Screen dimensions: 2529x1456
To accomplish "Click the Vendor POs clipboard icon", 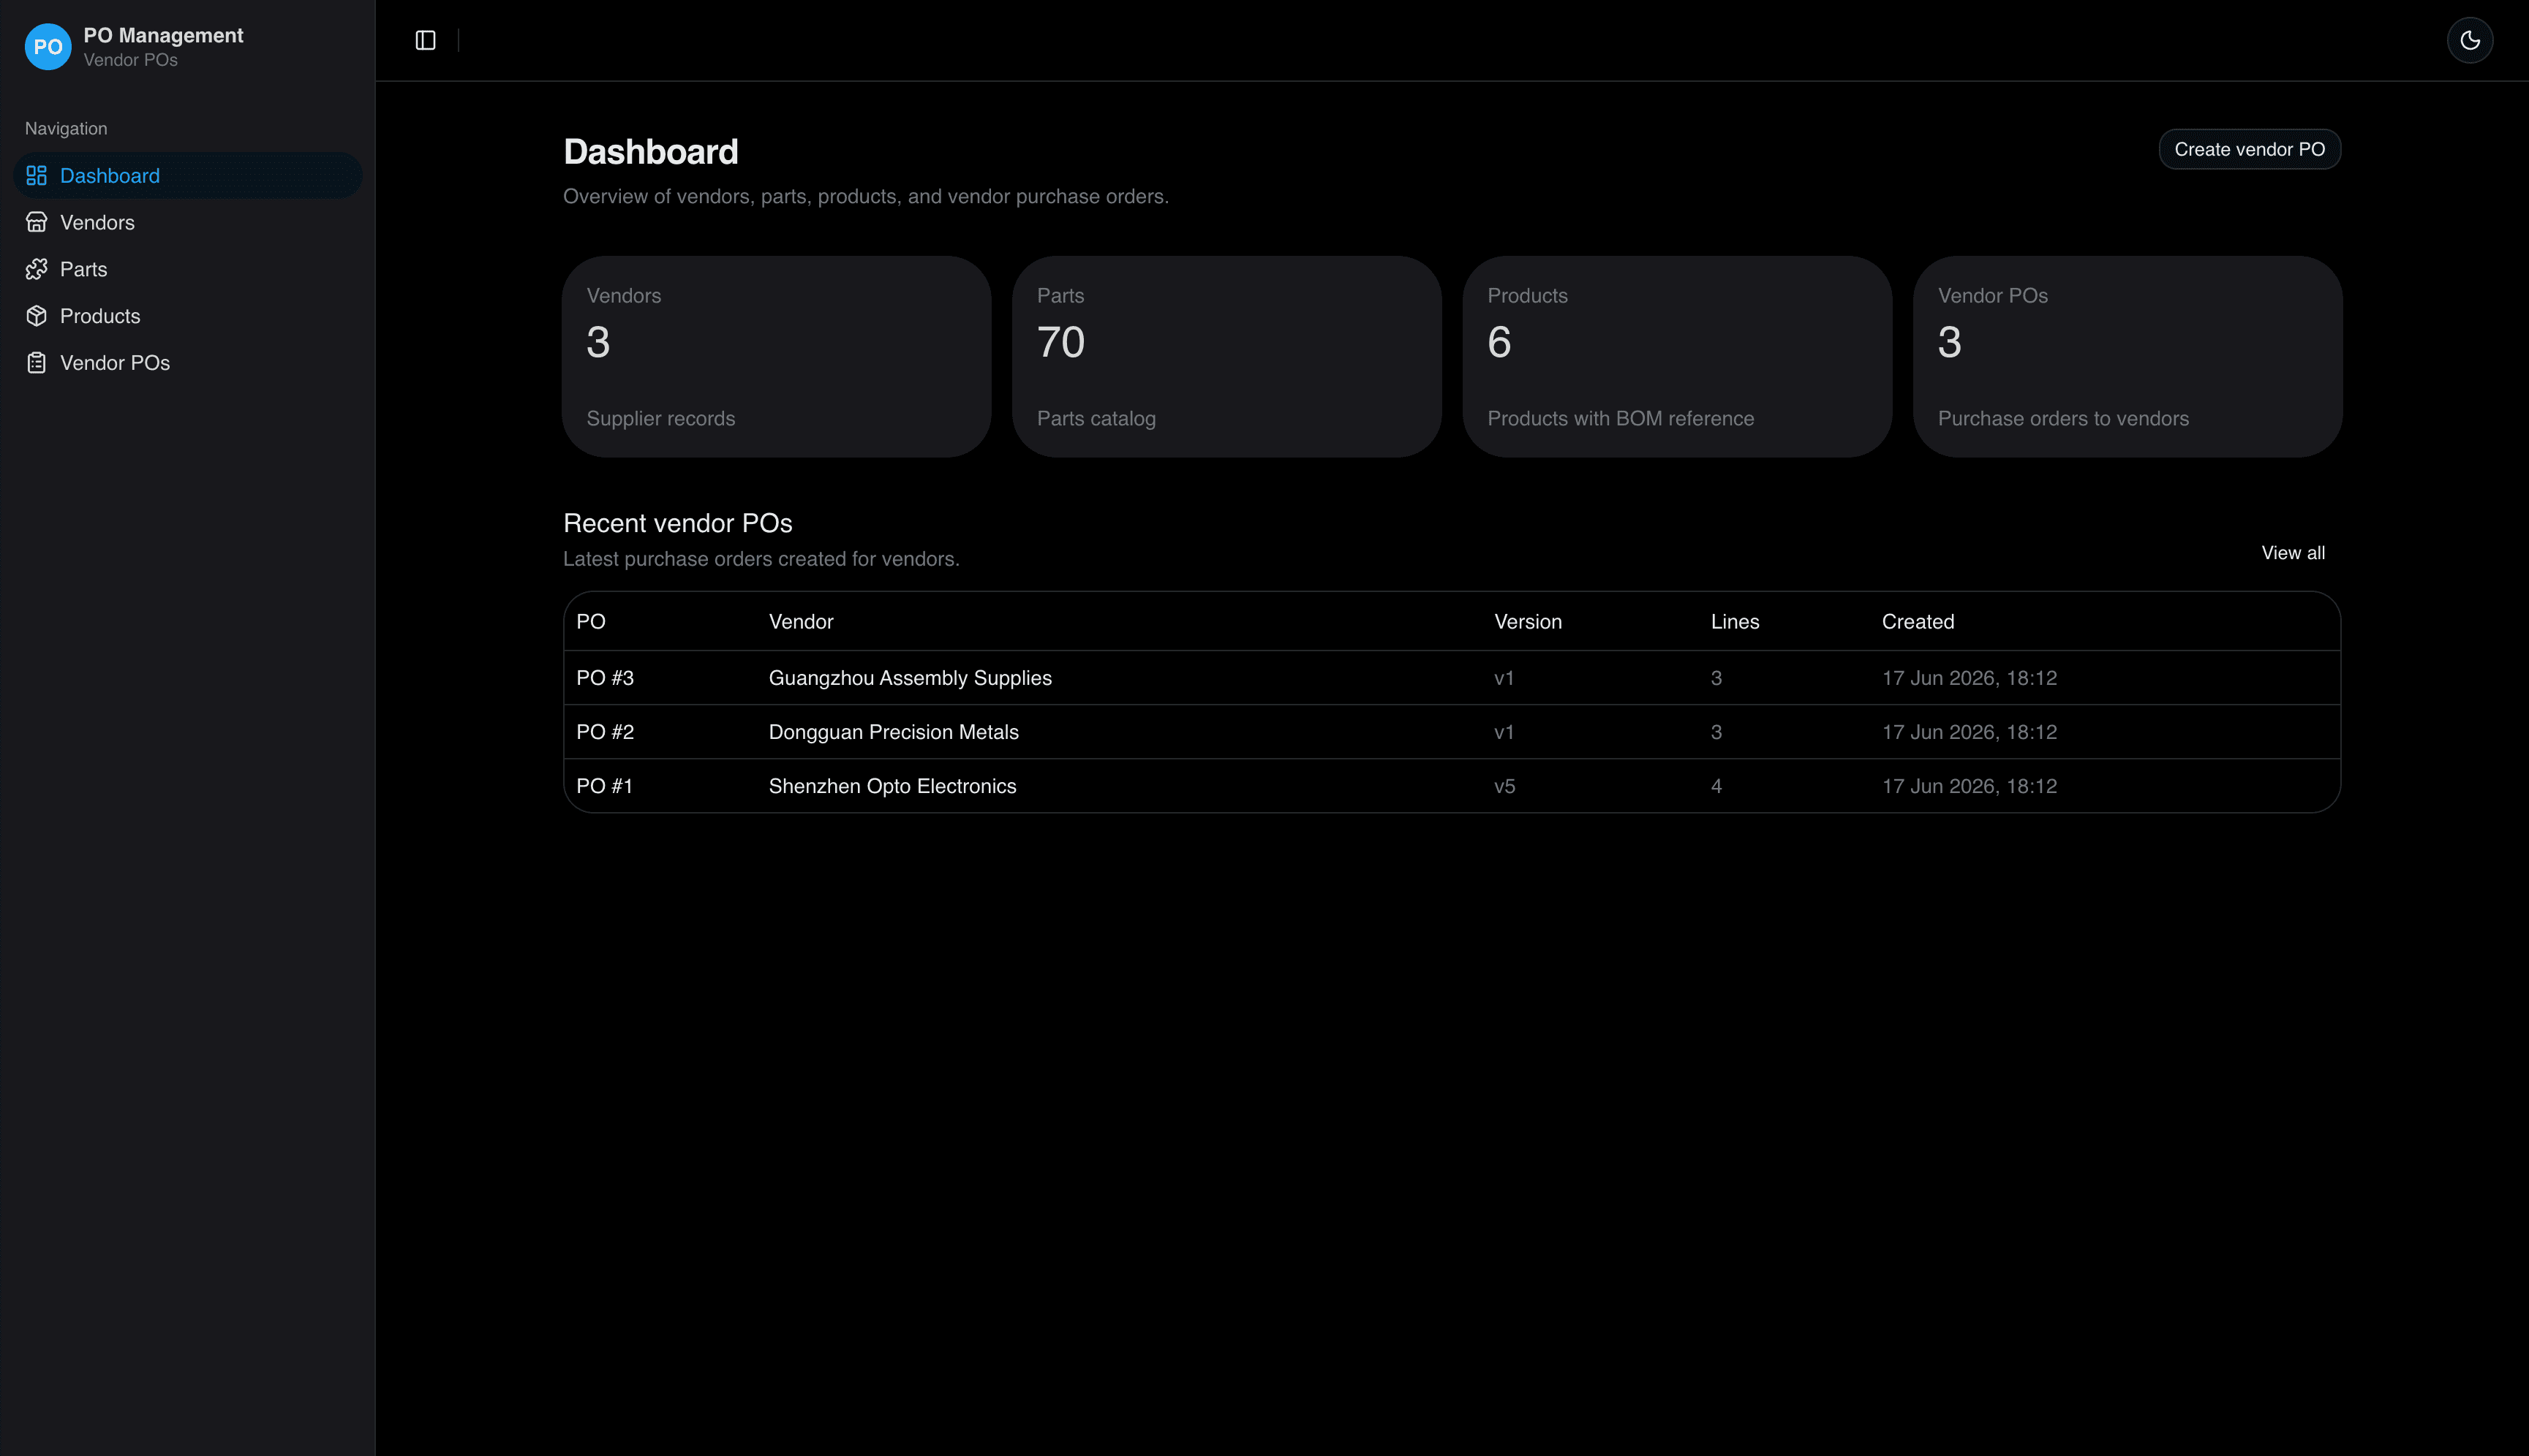I will click(x=37, y=363).
